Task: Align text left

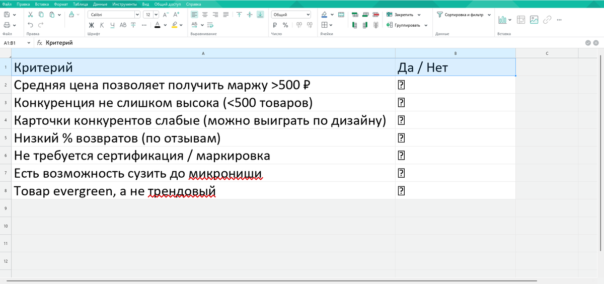Action: click(x=195, y=15)
